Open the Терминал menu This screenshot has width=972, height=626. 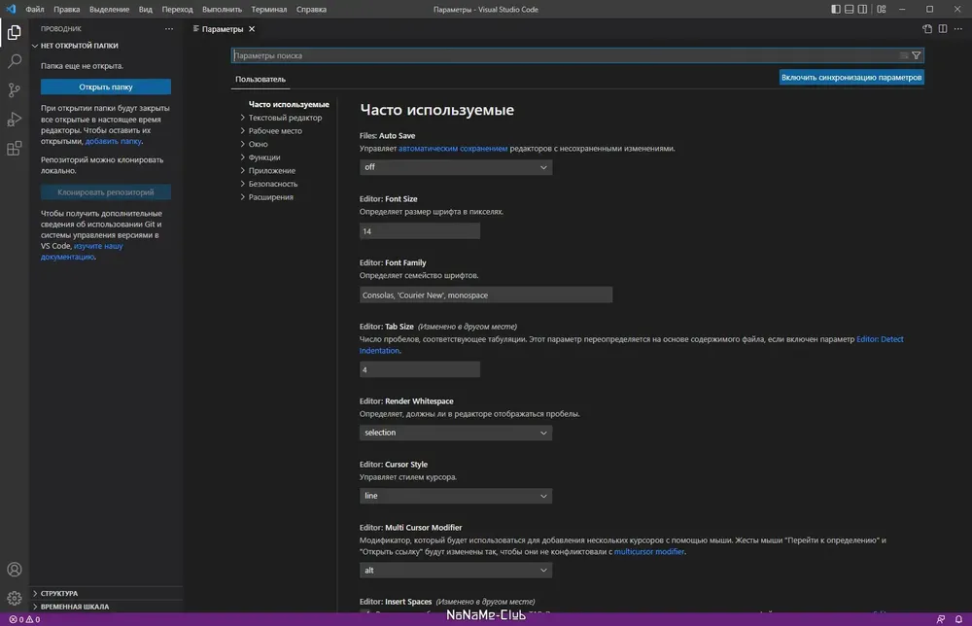(x=269, y=10)
